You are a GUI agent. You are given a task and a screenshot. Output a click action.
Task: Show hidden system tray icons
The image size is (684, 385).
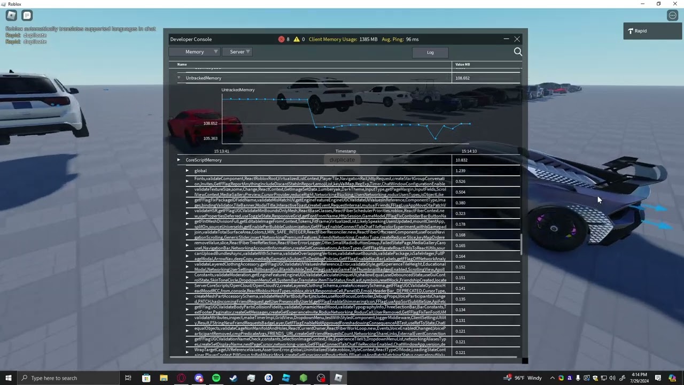click(x=552, y=378)
